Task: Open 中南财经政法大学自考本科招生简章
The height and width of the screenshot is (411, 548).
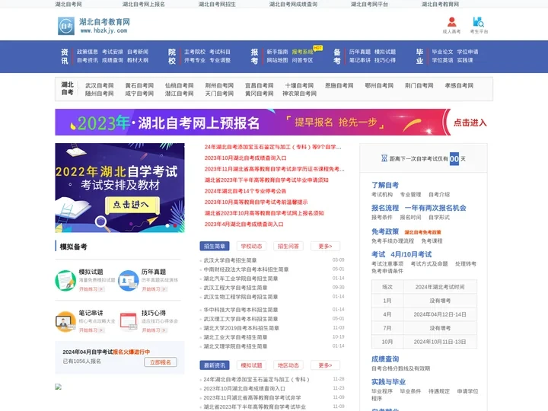Action: coord(246,269)
